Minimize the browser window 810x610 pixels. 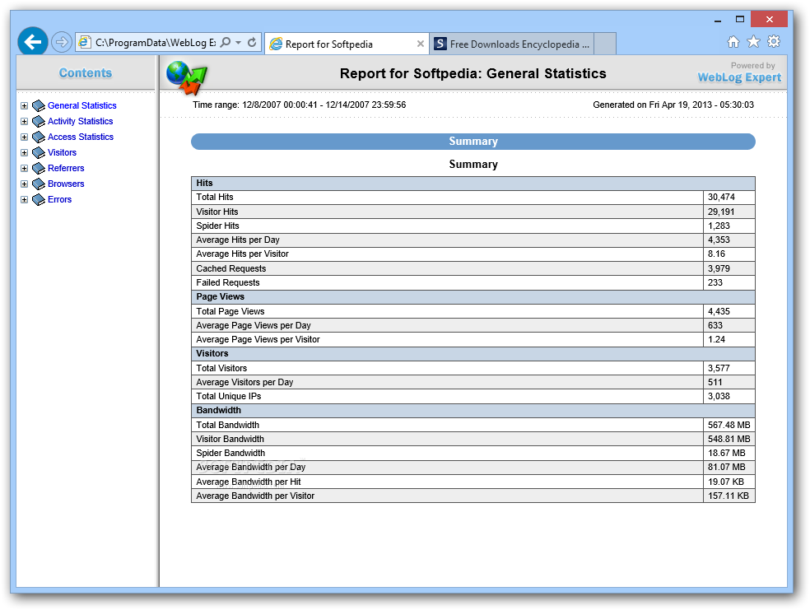[x=718, y=21]
